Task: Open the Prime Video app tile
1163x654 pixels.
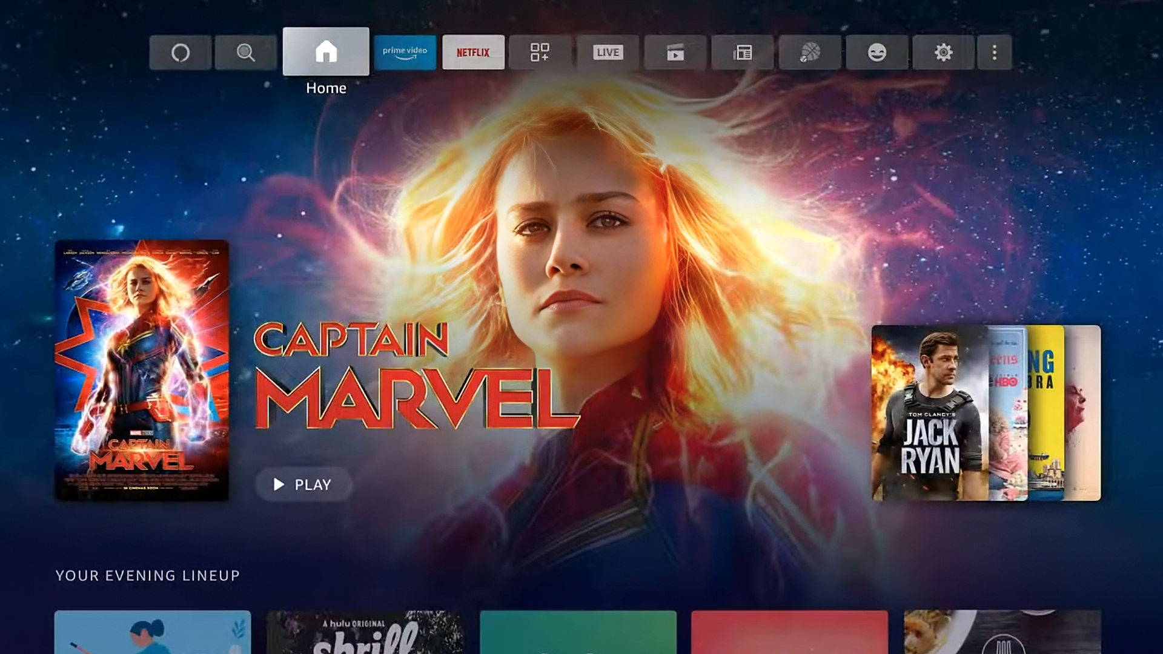Action: coord(405,53)
